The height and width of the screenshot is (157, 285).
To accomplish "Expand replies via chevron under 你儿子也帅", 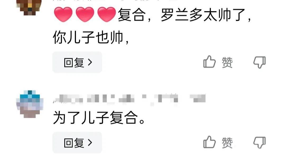I will (90, 62).
